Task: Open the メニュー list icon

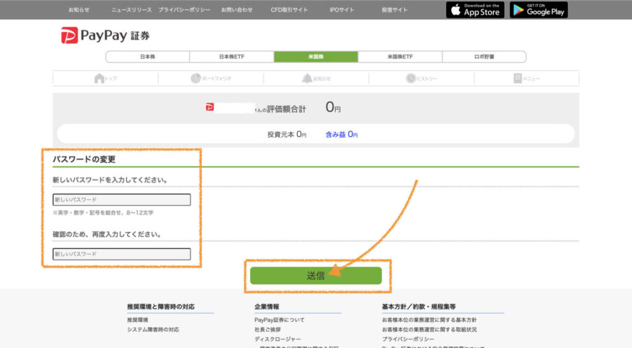Action: pos(518,78)
